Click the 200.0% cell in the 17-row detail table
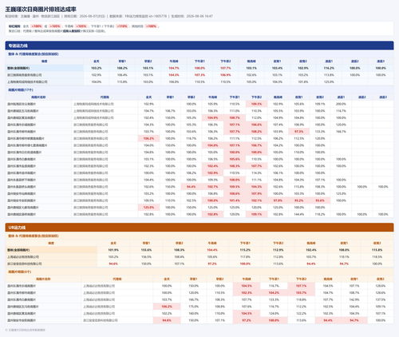Screen dimensions: 399x337 click(x=341, y=104)
